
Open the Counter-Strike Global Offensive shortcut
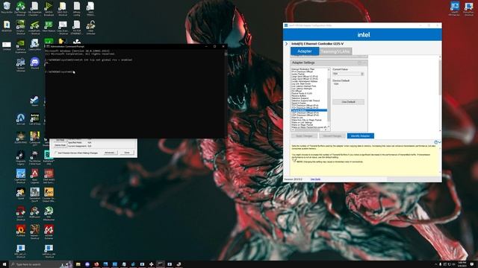point(49,194)
